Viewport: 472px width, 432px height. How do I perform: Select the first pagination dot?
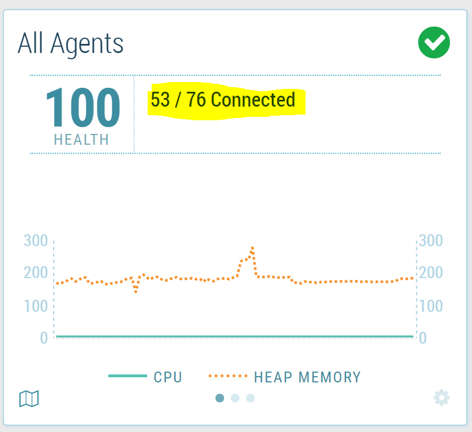pos(219,398)
